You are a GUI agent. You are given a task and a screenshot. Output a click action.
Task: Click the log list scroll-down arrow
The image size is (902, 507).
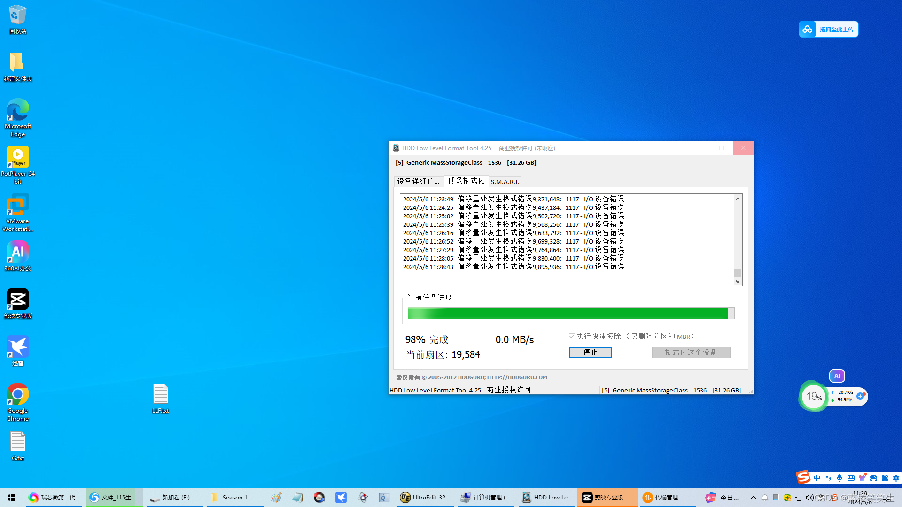point(738,282)
